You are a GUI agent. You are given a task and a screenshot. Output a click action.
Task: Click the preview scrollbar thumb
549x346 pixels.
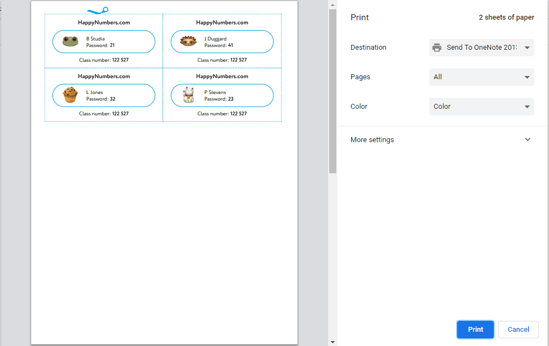pyautogui.click(x=332, y=91)
